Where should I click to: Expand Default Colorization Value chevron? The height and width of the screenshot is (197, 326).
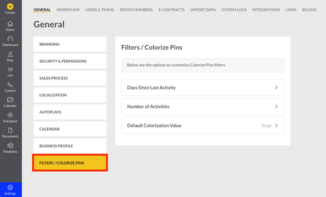(x=276, y=125)
